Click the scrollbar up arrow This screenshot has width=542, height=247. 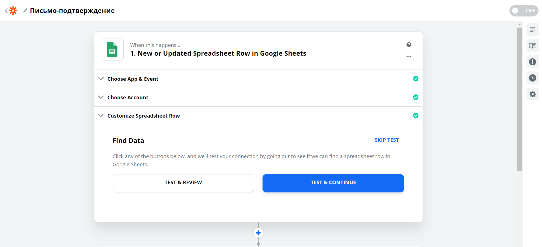(x=520, y=25)
